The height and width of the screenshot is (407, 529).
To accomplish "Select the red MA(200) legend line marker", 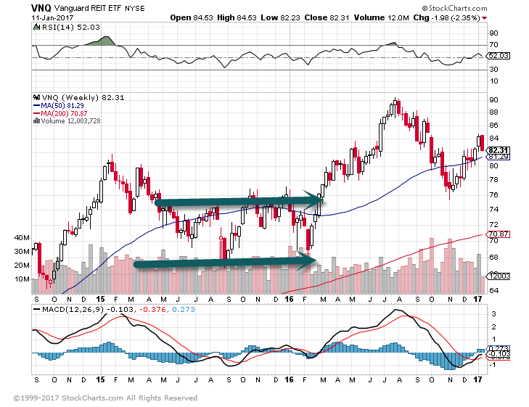I will [x=36, y=113].
